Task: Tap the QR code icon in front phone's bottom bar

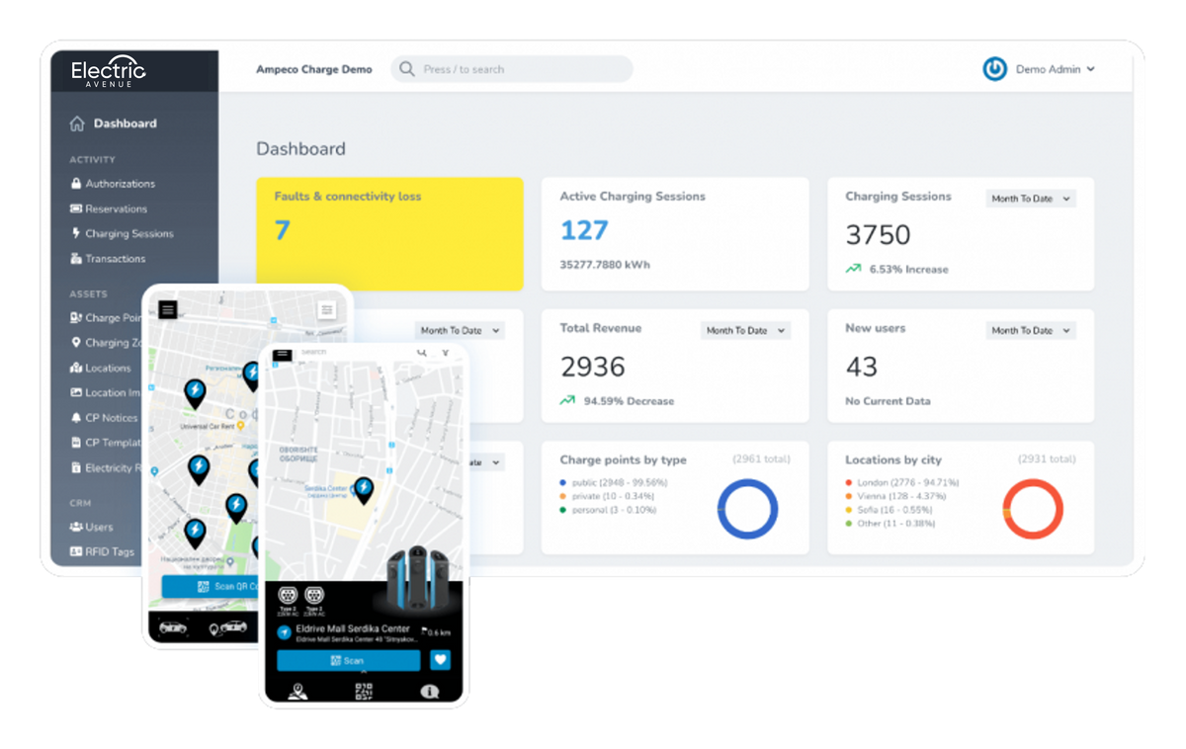Action: click(364, 692)
